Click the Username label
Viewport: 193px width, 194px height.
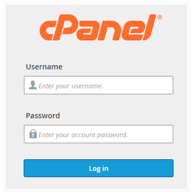point(44,67)
